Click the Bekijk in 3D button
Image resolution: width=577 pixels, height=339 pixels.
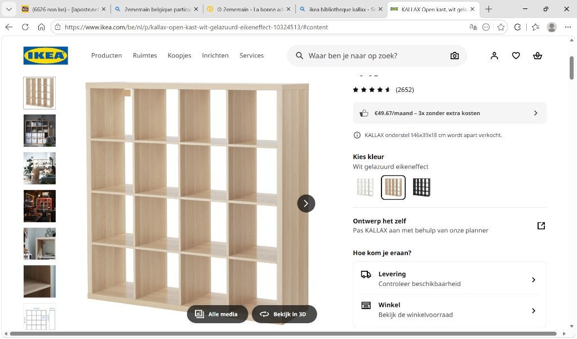point(284,314)
